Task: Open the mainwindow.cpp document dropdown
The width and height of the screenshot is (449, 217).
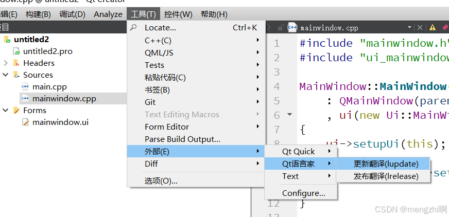Action: (409, 27)
